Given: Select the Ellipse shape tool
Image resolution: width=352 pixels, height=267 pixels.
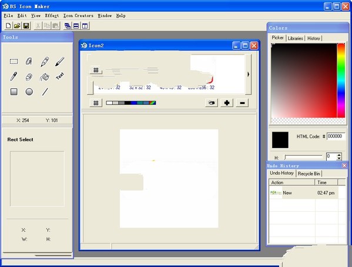Looking at the screenshot, I should [29, 92].
